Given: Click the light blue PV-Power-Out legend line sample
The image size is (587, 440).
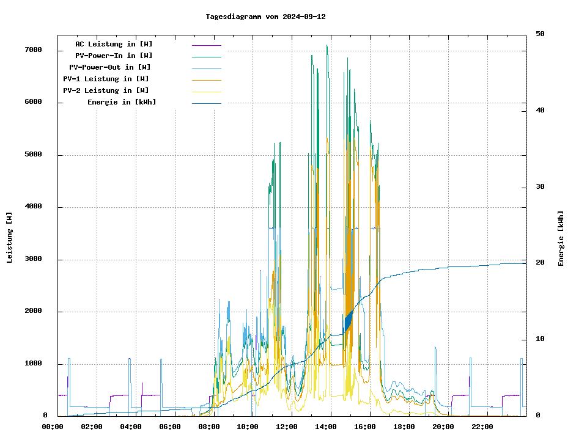Looking at the screenshot, I should pyautogui.click(x=206, y=68).
